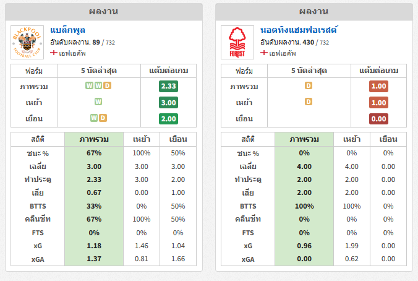Select เยือน column header in Blackpool stats table
This screenshot has width=418, height=281.
pos(178,139)
